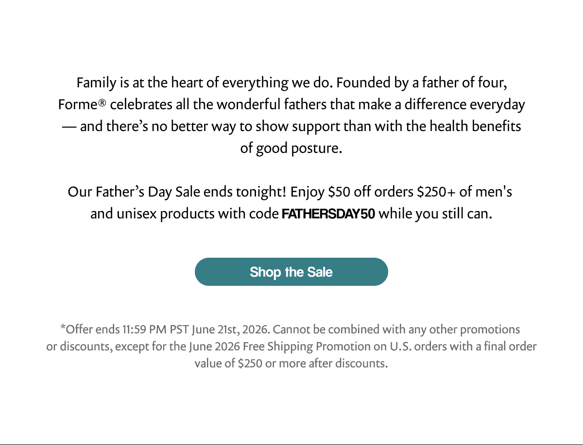Click "value of $250 or more after discounts."

point(291,363)
